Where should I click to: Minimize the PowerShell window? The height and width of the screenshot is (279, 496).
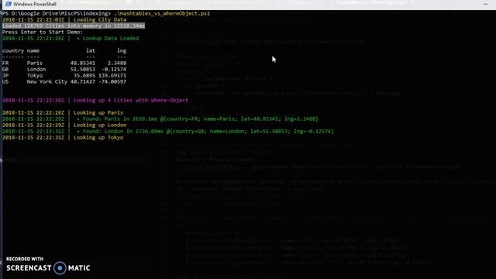tap(486, 4)
